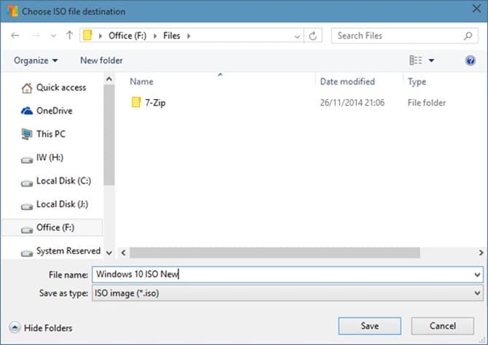Click the forward navigation arrow
This screenshot has width=488, height=345.
[x=36, y=36]
